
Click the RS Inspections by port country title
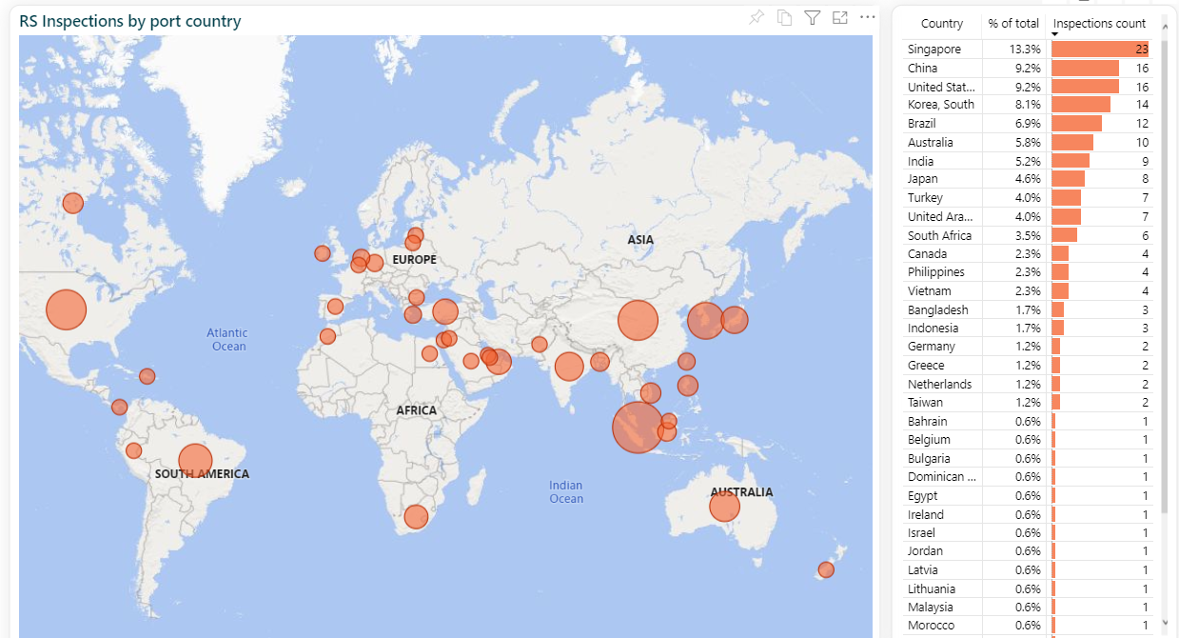(128, 20)
